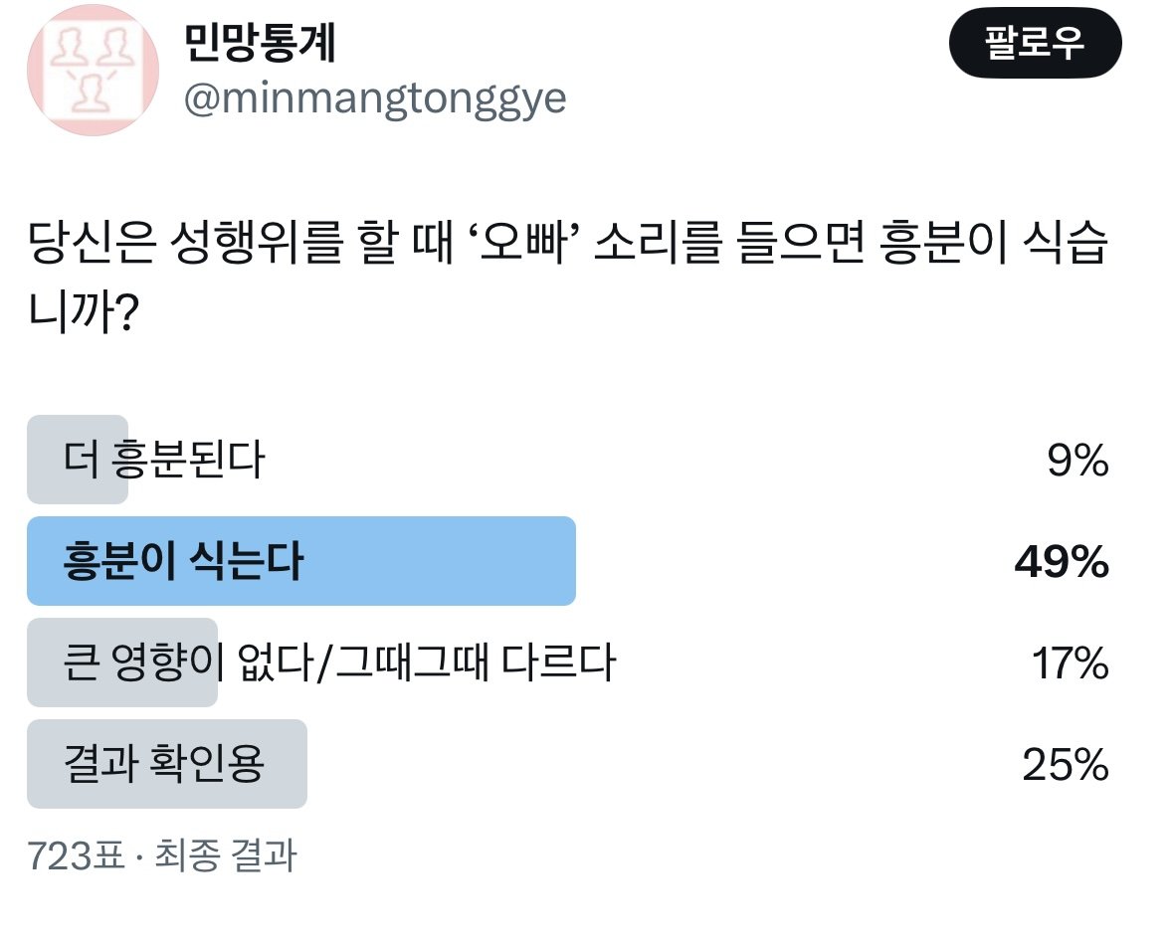
Task: Click the upper-right person silhouette in avatar
Action: (114, 47)
